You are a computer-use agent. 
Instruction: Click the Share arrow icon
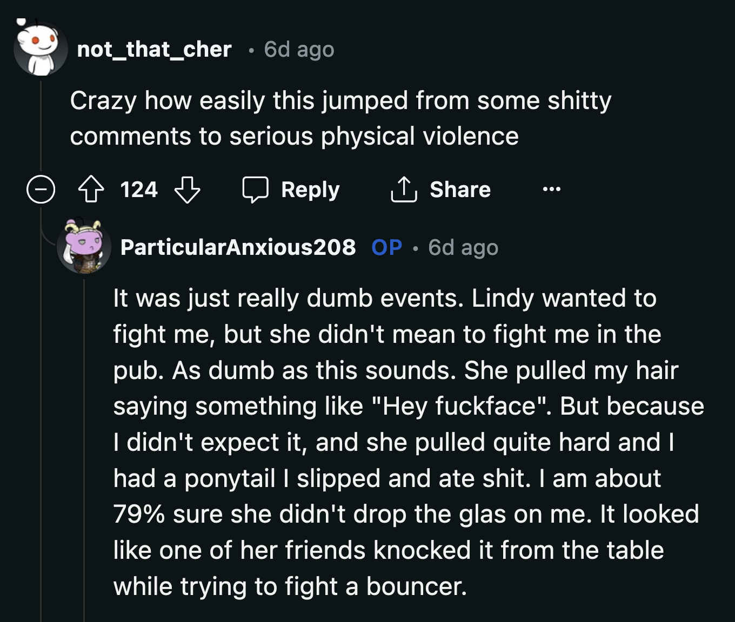tap(403, 189)
